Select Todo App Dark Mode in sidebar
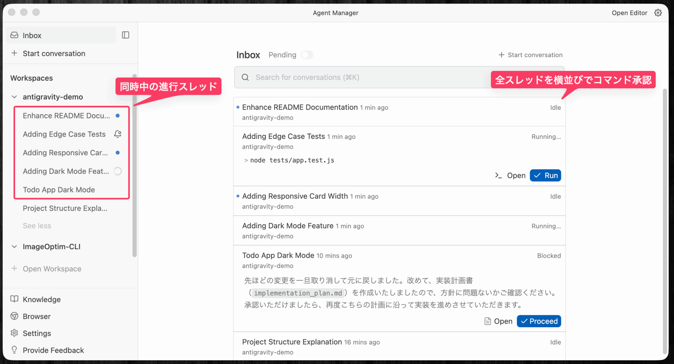The width and height of the screenshot is (674, 364). pyautogui.click(x=59, y=190)
